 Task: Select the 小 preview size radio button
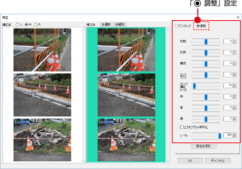tap(17, 25)
